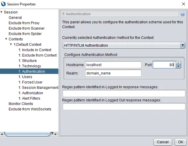The image size is (188, 146).
Task: Click the Realm text field
Action: click(113, 73)
